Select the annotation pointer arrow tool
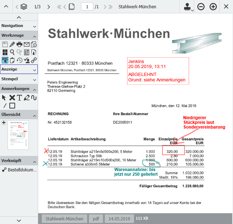 click(x=4, y=98)
